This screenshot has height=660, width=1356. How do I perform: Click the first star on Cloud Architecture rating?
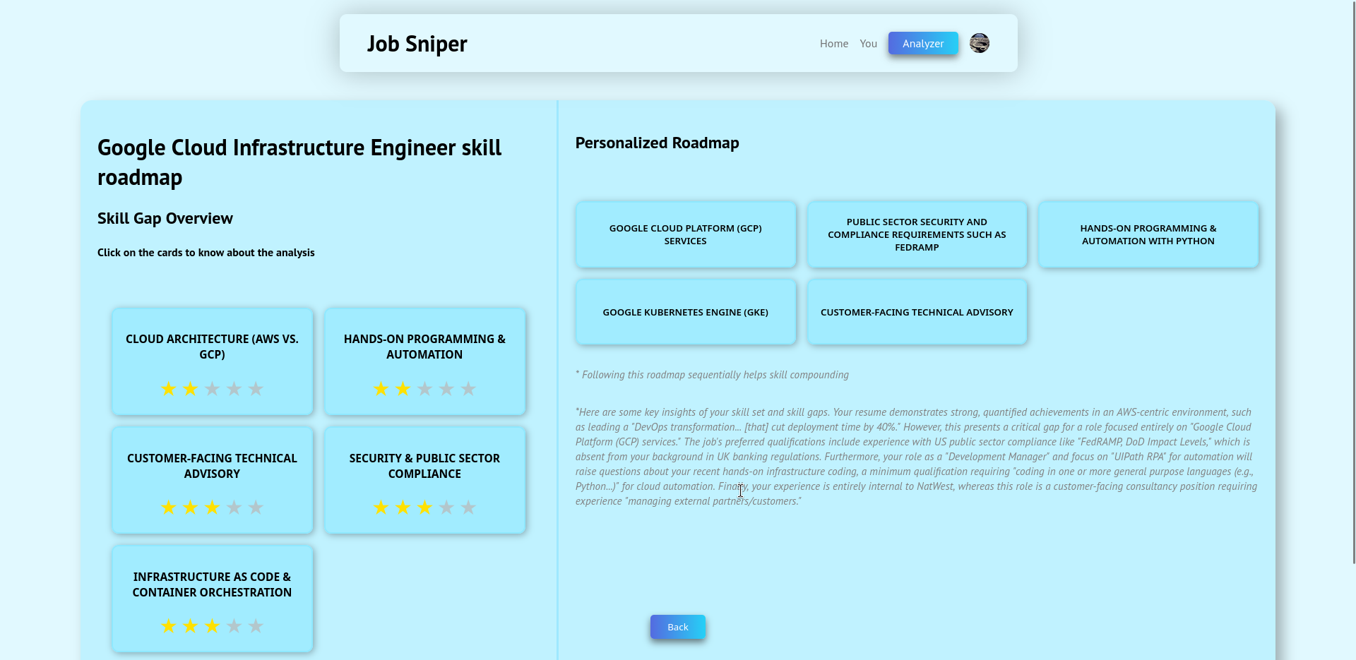pos(169,388)
